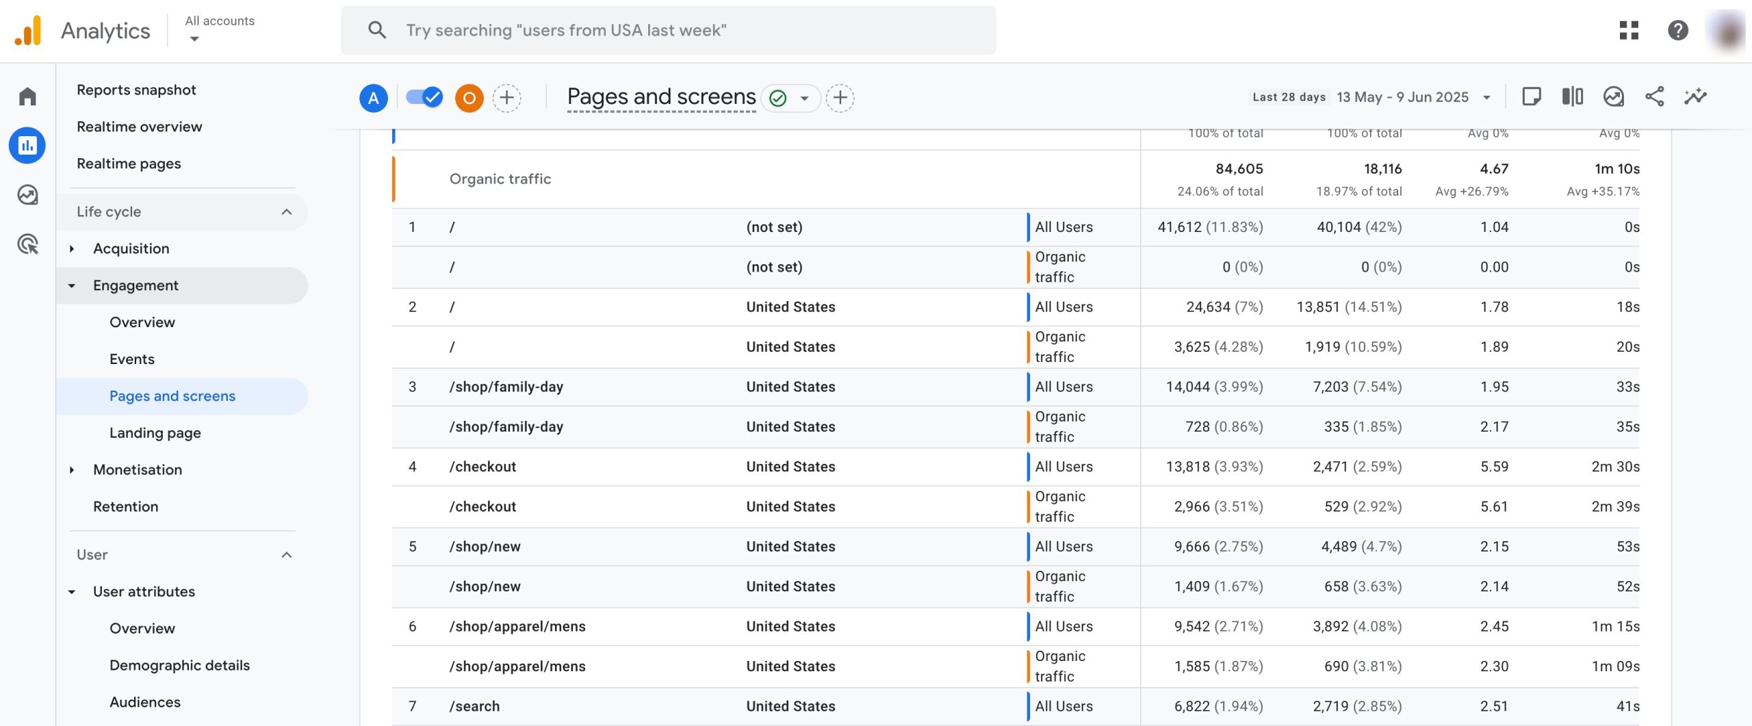Click the edit comparisons columns icon
This screenshot has height=726, width=1752.
point(1573,96)
